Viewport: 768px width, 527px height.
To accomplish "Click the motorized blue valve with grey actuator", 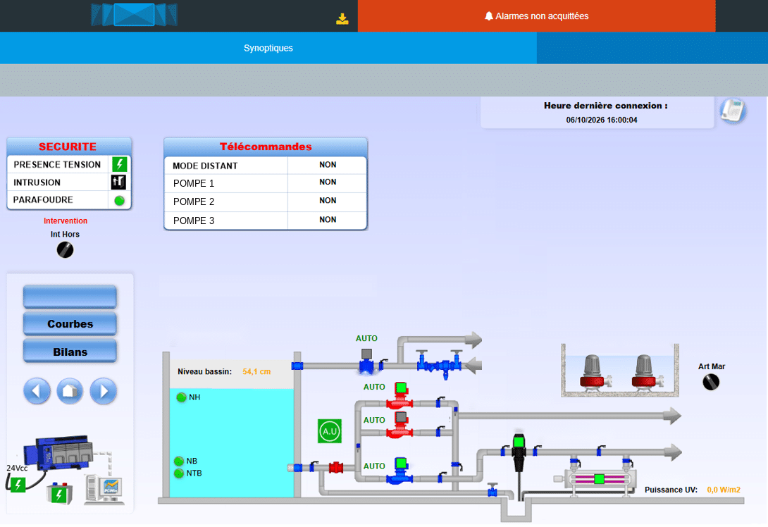I will [x=366, y=362].
